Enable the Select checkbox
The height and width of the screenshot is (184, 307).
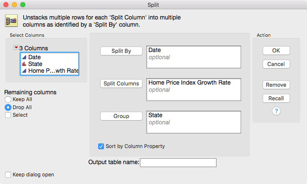8,115
